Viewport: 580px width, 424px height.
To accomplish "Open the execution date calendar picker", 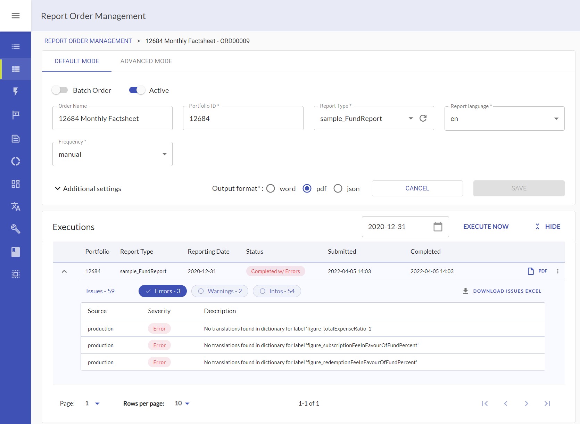I will (x=438, y=227).
